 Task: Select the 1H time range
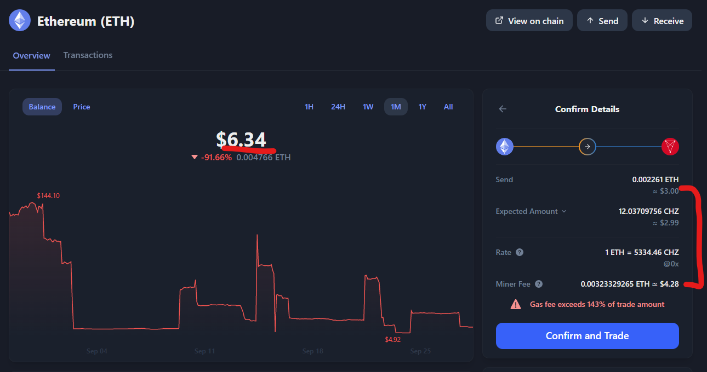click(x=309, y=107)
